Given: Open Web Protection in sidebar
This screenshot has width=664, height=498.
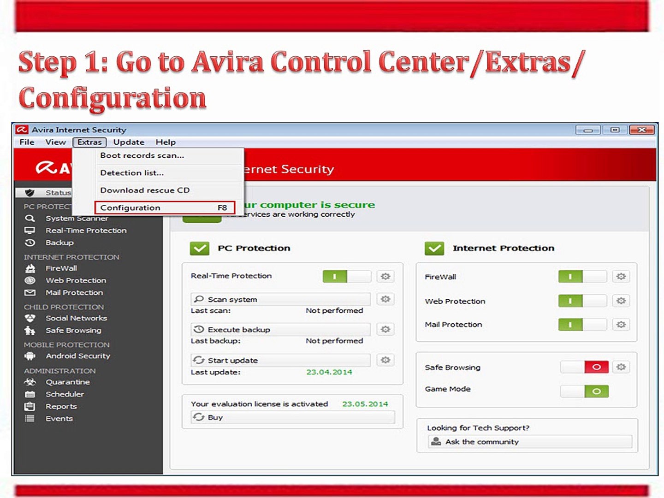Looking at the screenshot, I should click(x=76, y=280).
